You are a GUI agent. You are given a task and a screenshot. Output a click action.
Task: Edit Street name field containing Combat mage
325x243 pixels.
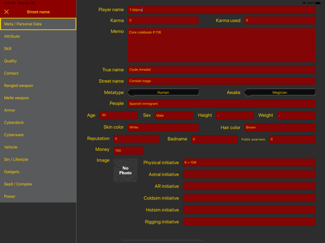[x=221, y=81]
